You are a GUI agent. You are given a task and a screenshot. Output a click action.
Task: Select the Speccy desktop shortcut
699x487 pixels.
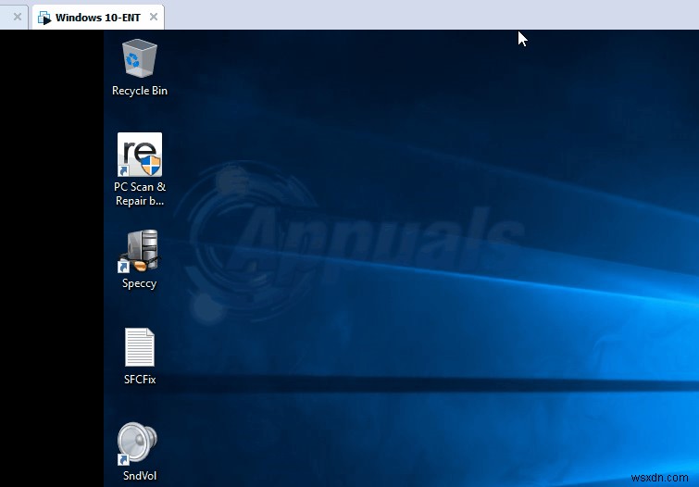(x=140, y=251)
